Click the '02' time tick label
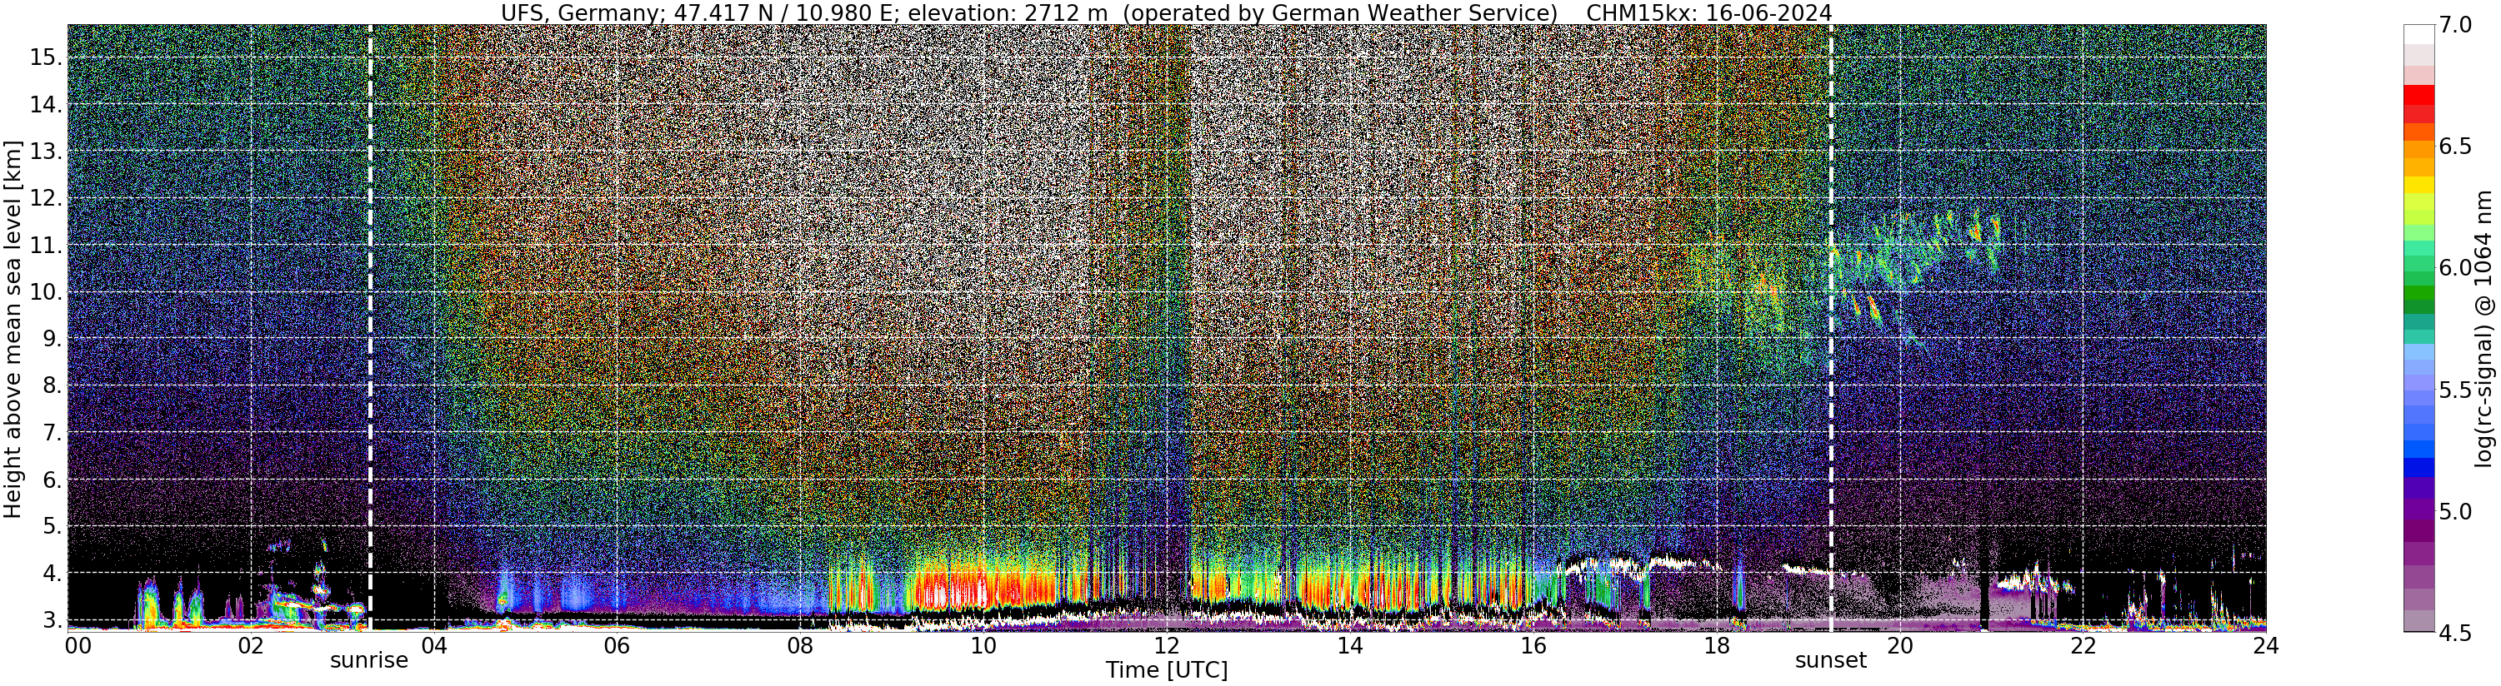2501x686 pixels. tap(251, 646)
